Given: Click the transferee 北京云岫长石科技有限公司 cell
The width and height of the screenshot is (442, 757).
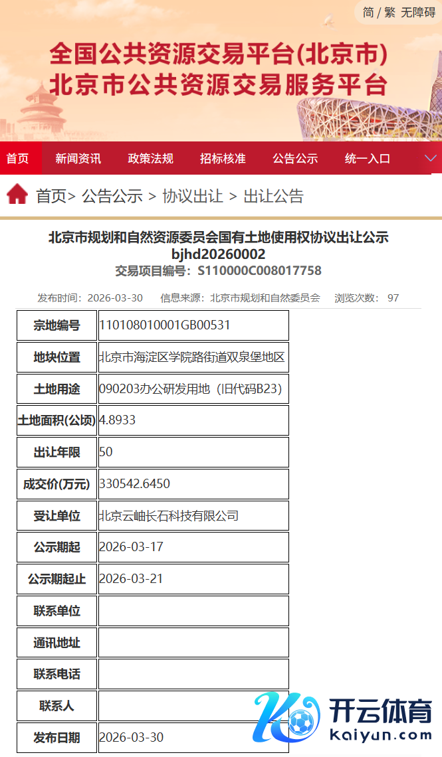Looking at the screenshot, I should click(193, 516).
